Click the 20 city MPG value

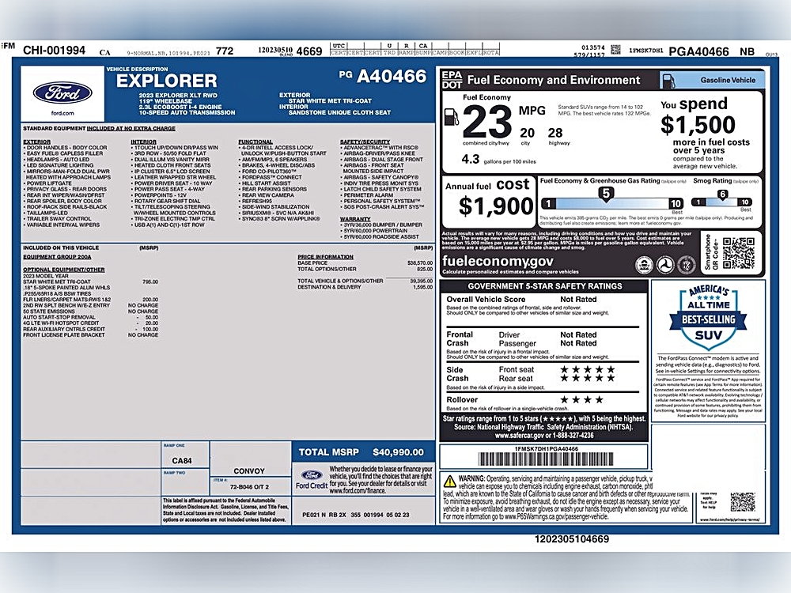tap(527, 133)
